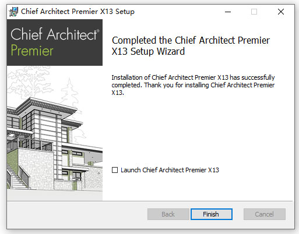Click the registered trademark symbol on logo

[98, 31]
